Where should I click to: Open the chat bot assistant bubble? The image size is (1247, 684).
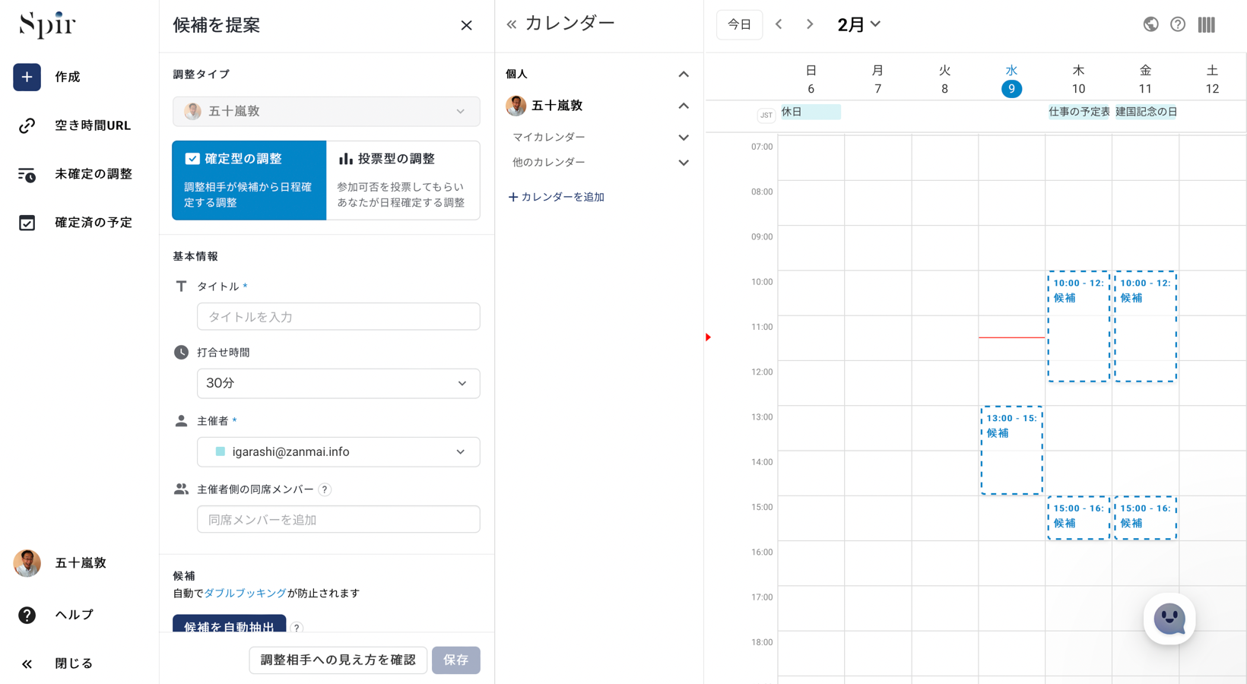pyautogui.click(x=1169, y=619)
